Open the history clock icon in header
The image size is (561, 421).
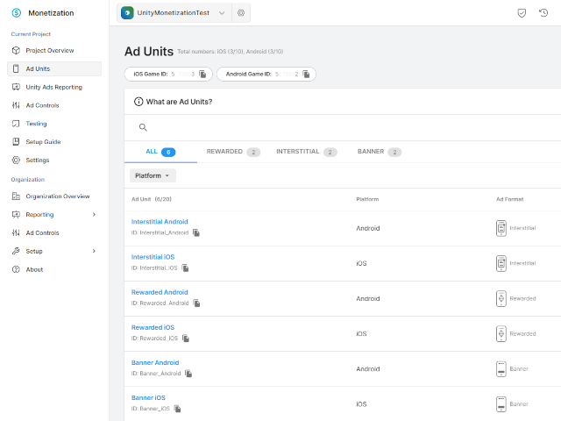pyautogui.click(x=543, y=13)
